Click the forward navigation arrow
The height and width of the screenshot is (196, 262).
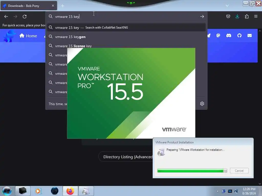click(15, 17)
